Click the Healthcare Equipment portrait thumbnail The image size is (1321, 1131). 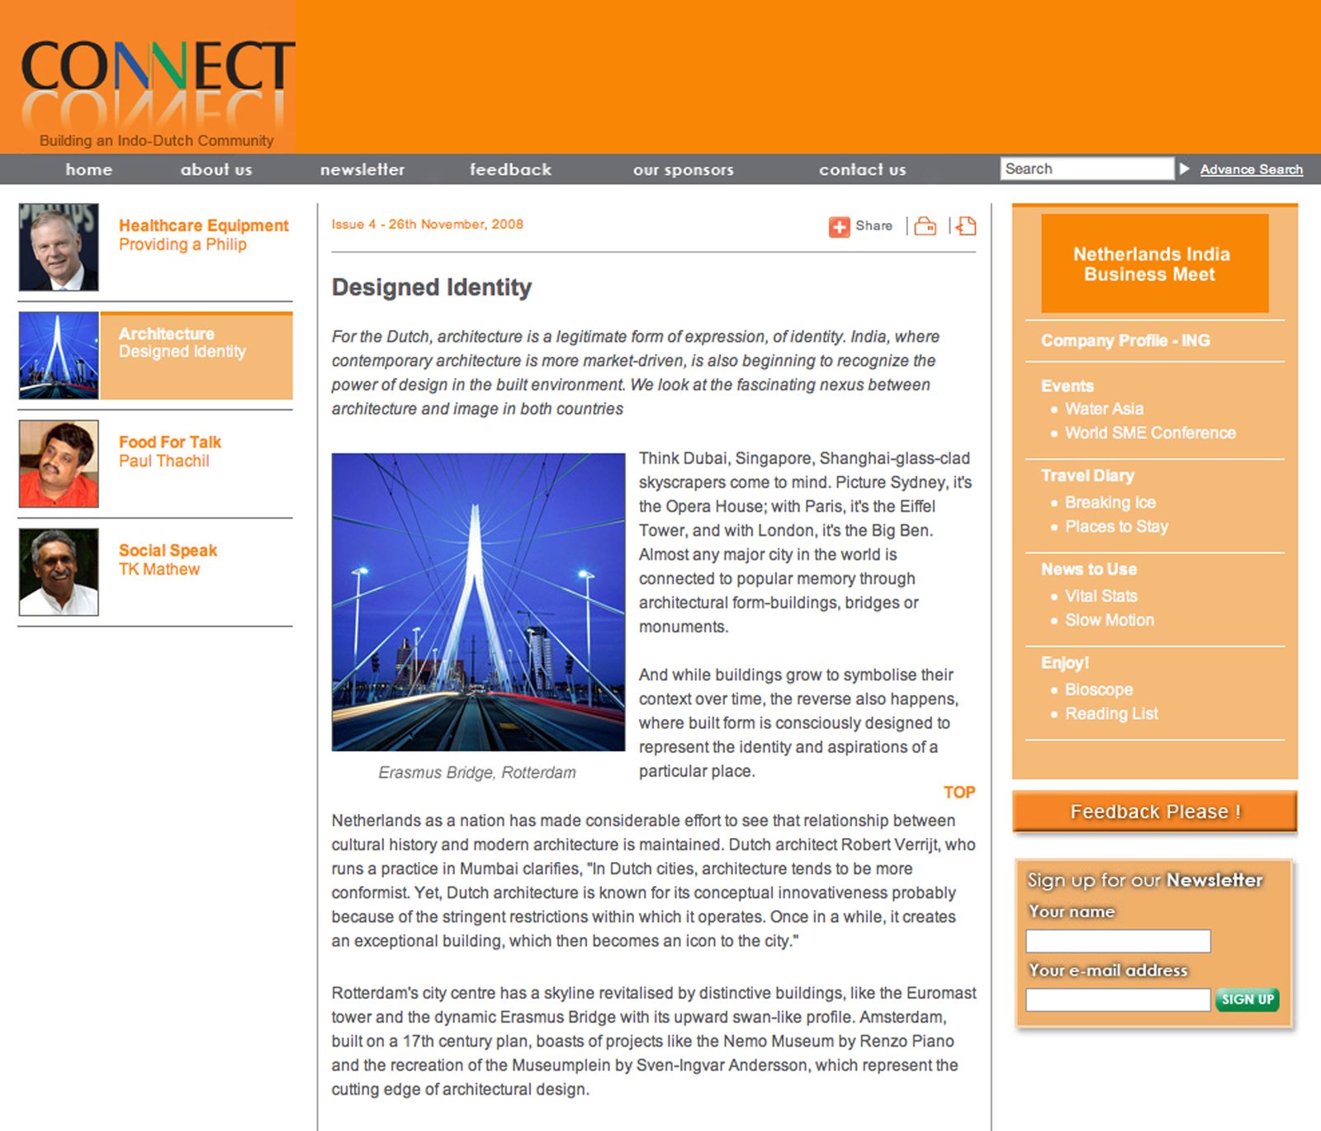59,247
